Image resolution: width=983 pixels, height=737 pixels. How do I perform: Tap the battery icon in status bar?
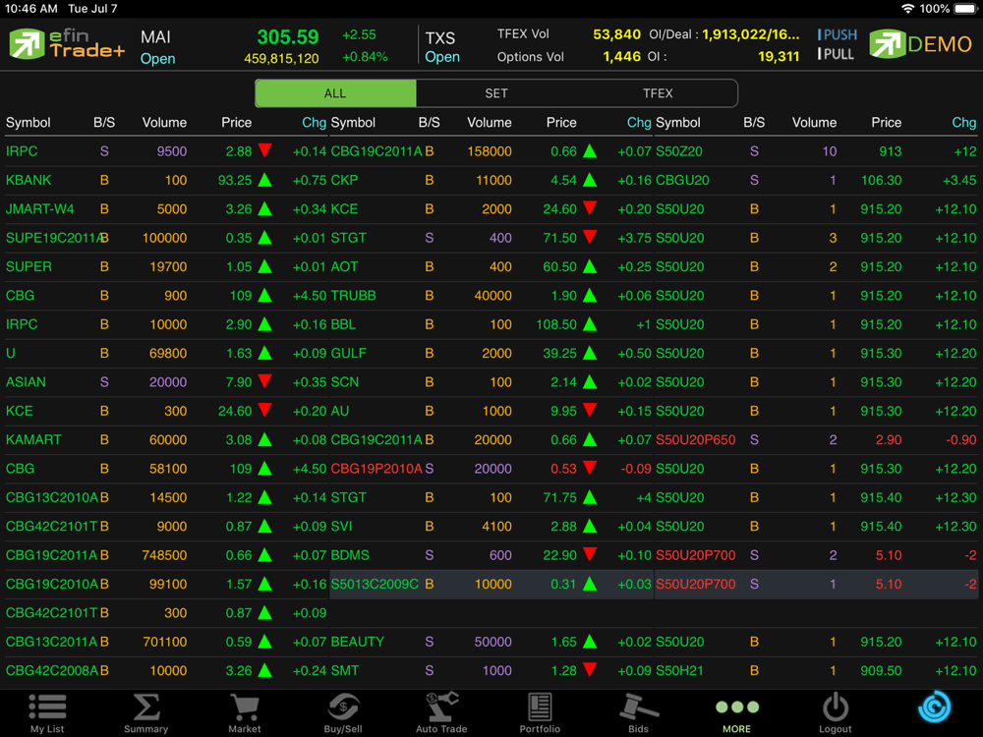click(965, 9)
